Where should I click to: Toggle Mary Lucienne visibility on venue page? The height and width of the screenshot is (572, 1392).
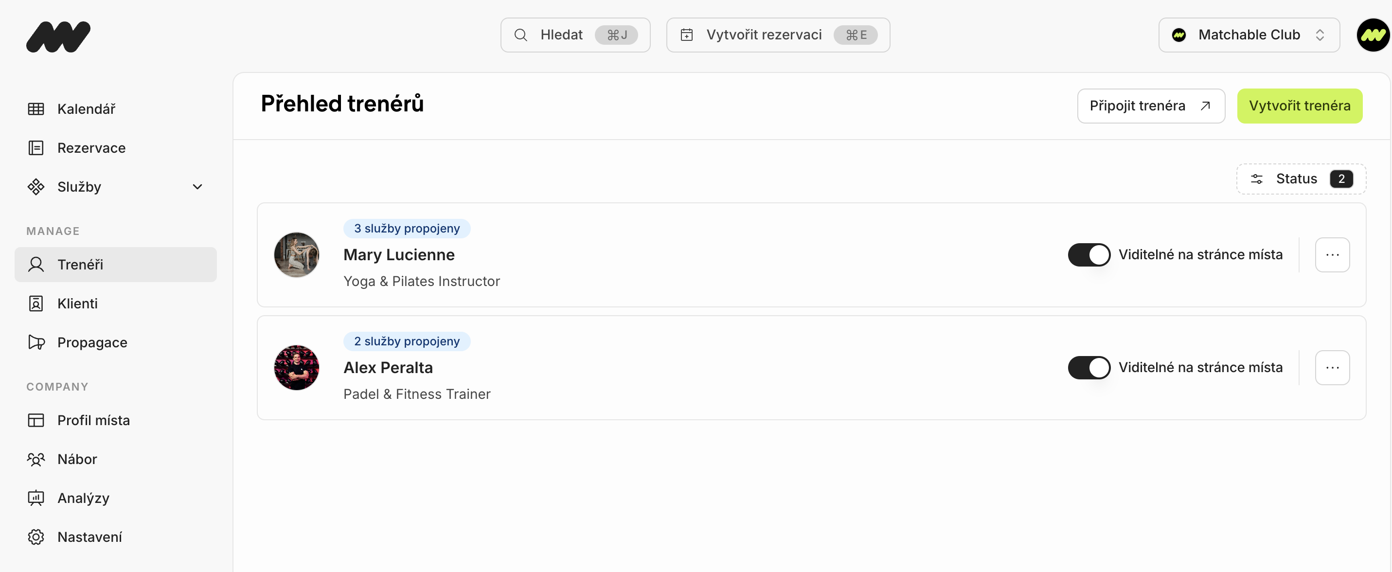(x=1089, y=255)
